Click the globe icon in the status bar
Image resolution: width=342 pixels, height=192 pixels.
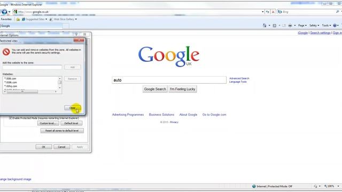(254, 186)
